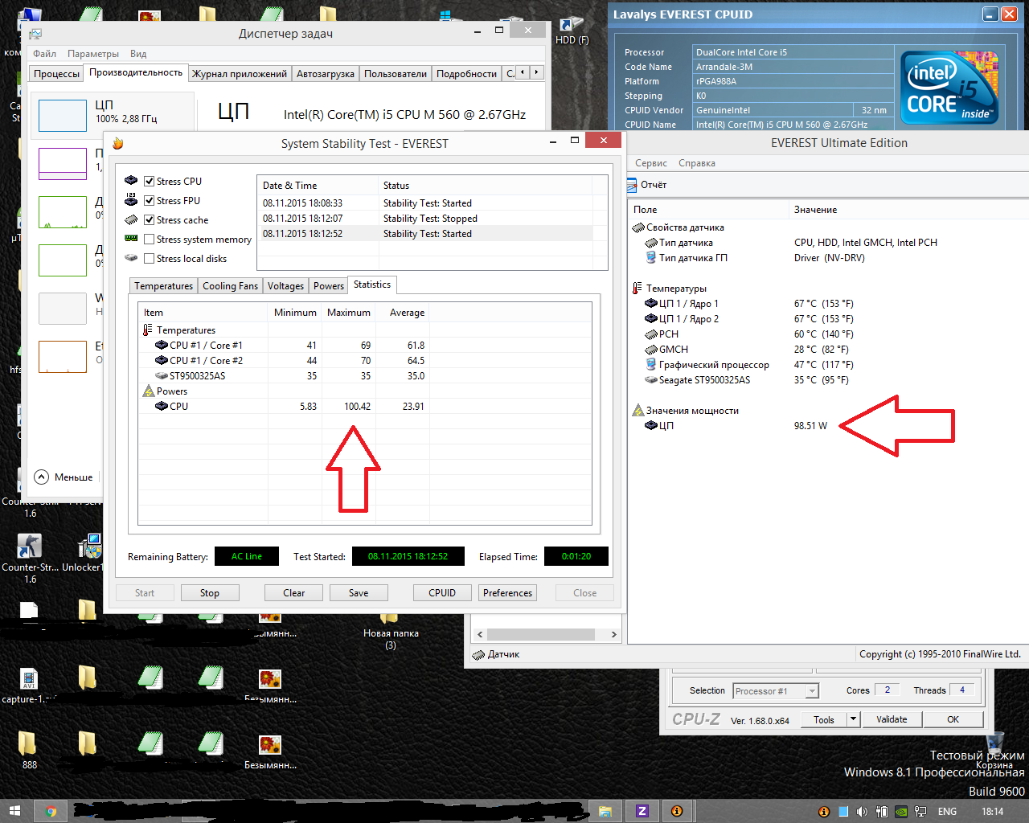Open Google Chrome from the taskbar
The image size is (1029, 823).
[x=51, y=811]
